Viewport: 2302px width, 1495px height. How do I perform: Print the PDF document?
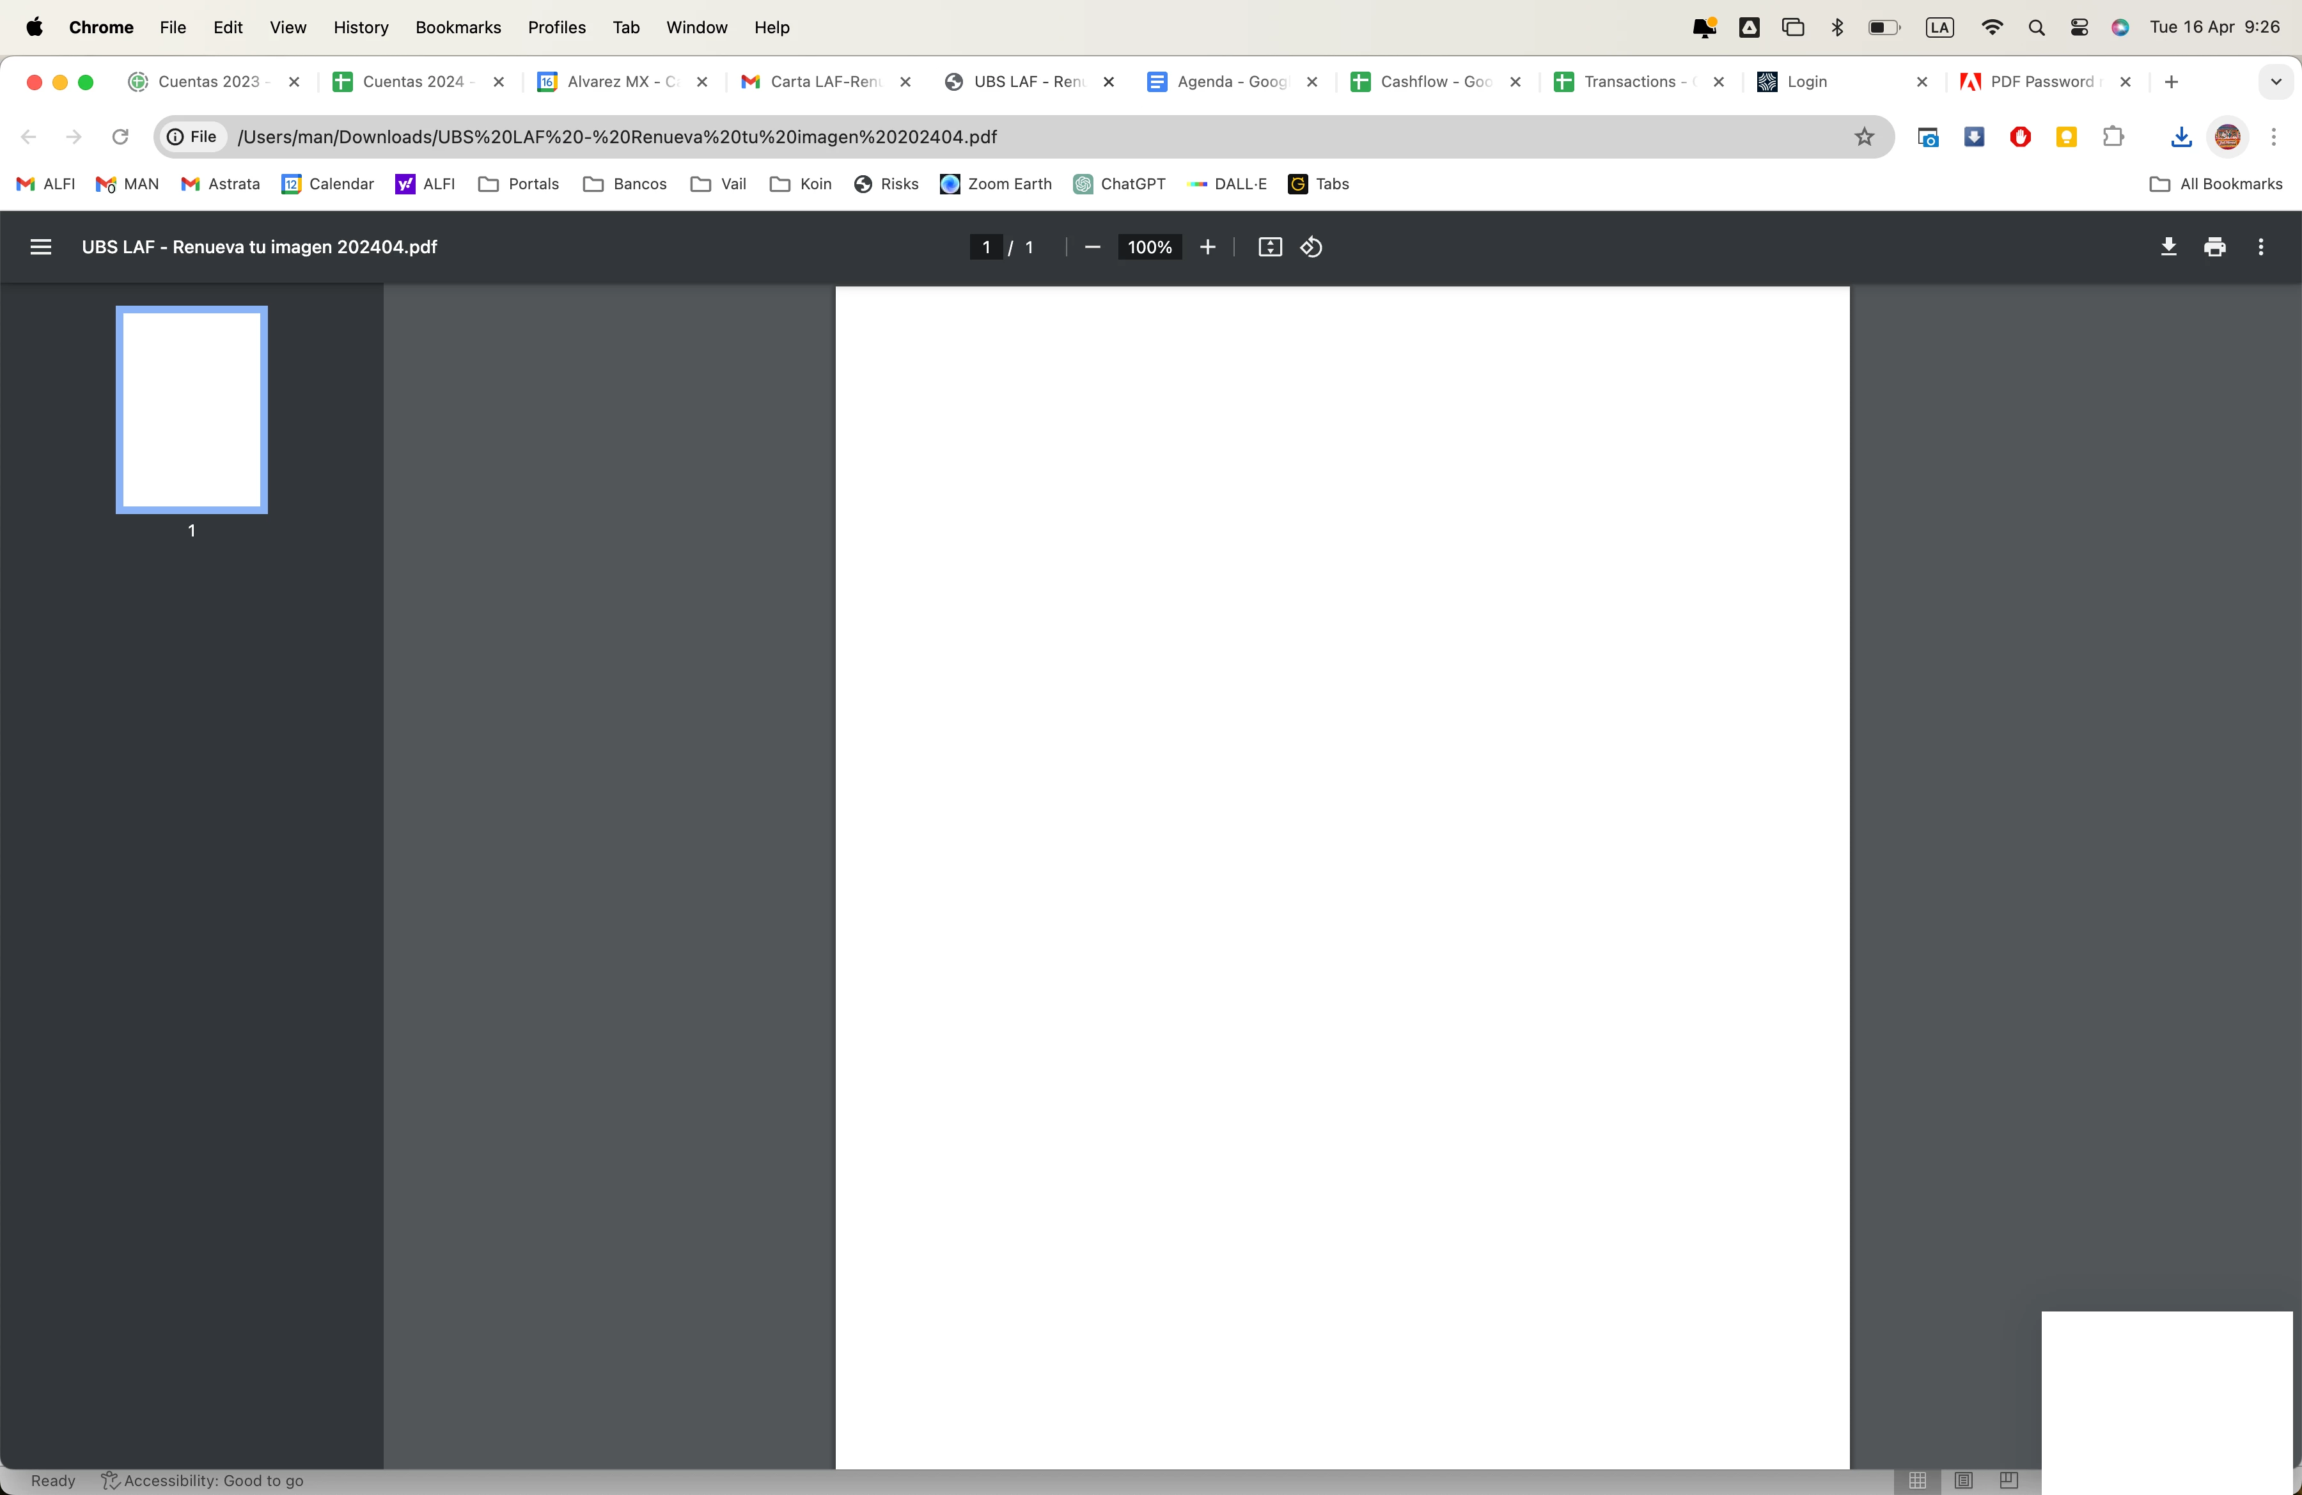click(2214, 247)
